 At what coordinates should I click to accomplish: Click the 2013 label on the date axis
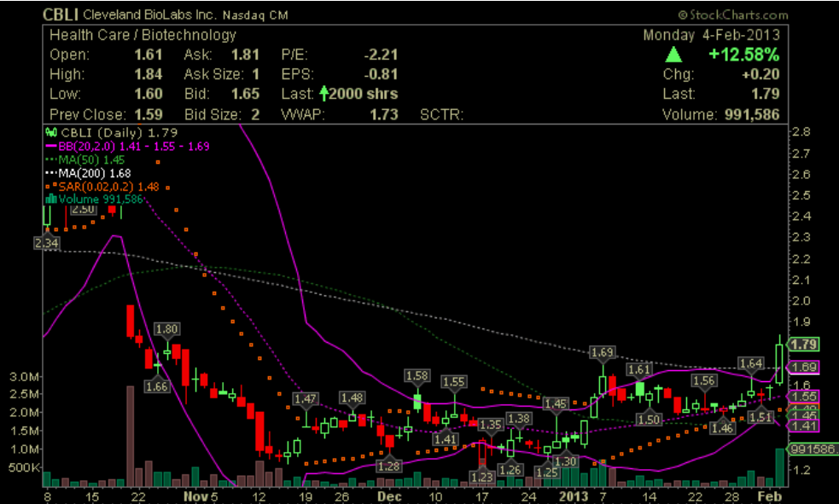click(x=574, y=496)
